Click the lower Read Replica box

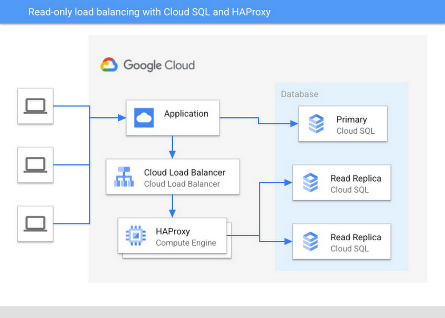[x=341, y=242]
